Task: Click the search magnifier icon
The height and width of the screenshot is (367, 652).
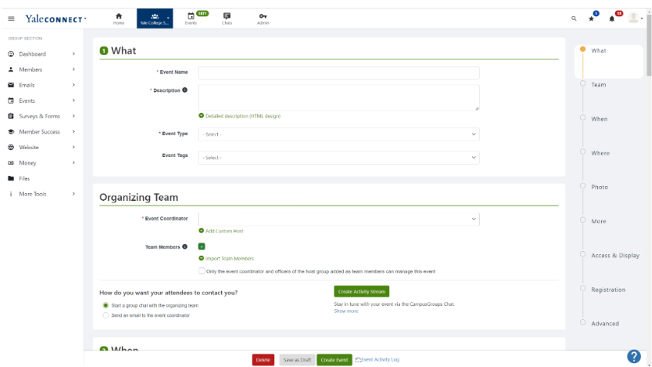Action: click(574, 19)
